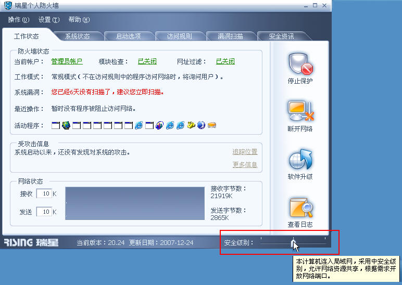402x285 pixels.
Task: Open 查看日志 magnifier folder icon
Action: [x=301, y=208]
